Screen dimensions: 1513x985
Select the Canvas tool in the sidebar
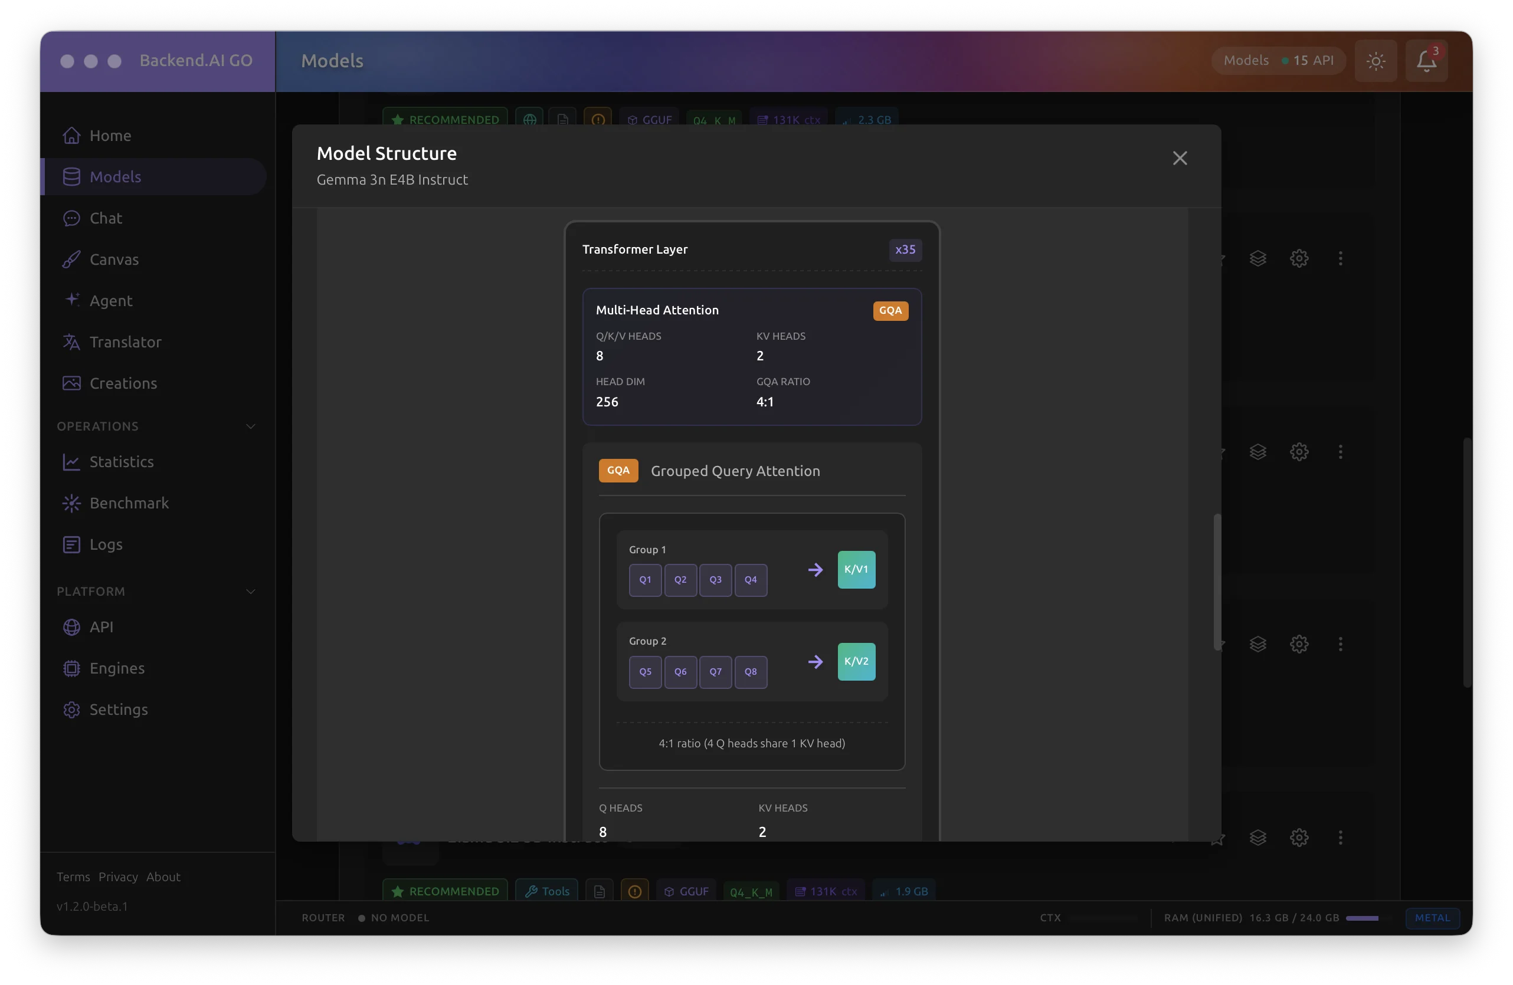click(114, 260)
